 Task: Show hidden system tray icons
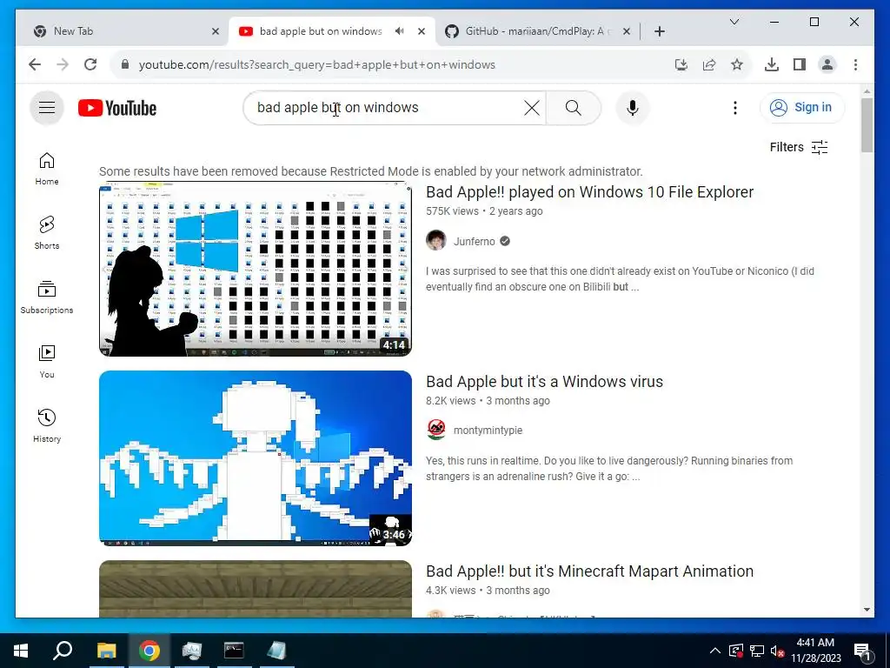[715, 651]
